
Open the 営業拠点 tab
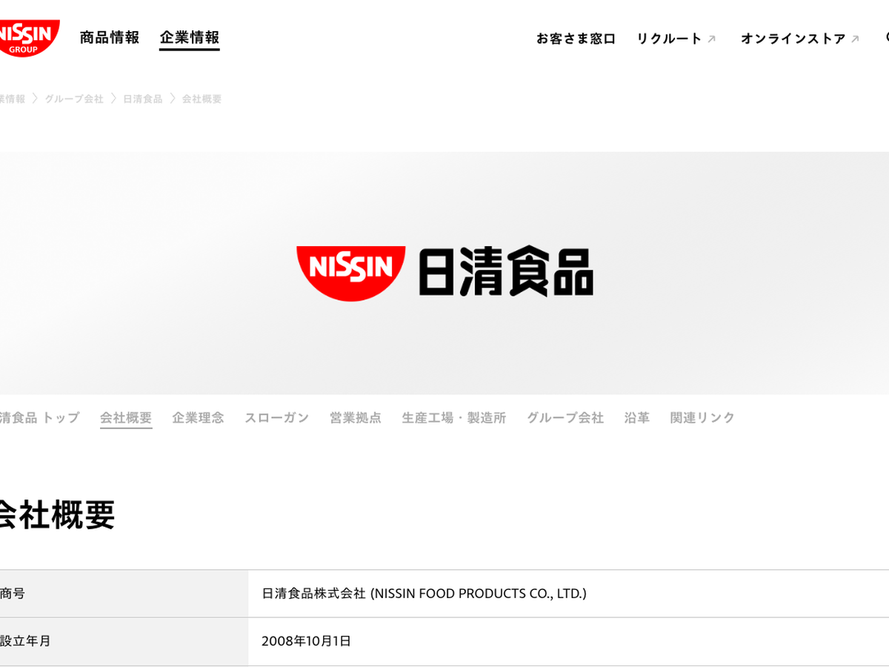tap(356, 418)
